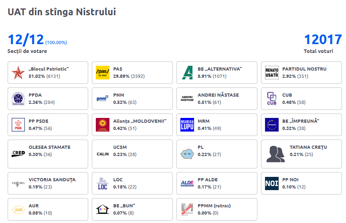346x223 pixels.
Task: Select the Alianța MOLDOVENII name
Action: coord(140,121)
